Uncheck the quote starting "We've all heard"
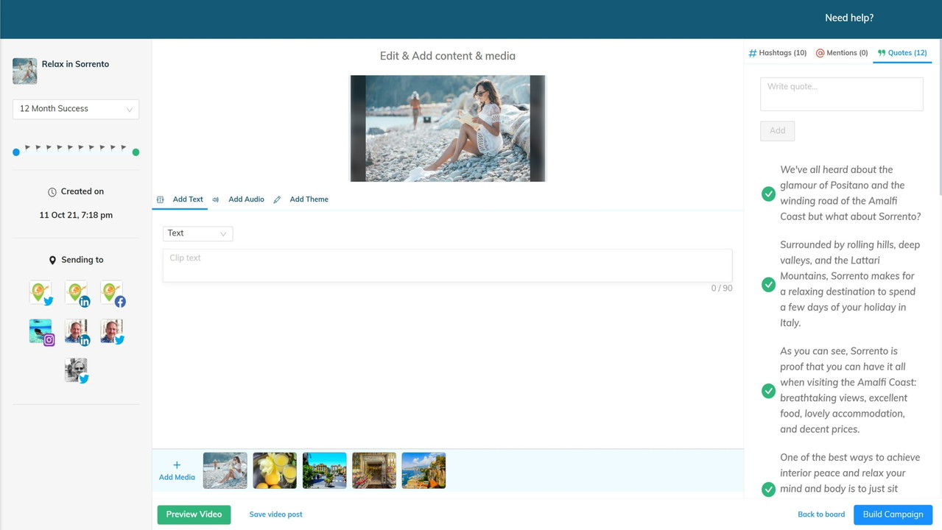This screenshot has height=530, width=942. tap(768, 194)
